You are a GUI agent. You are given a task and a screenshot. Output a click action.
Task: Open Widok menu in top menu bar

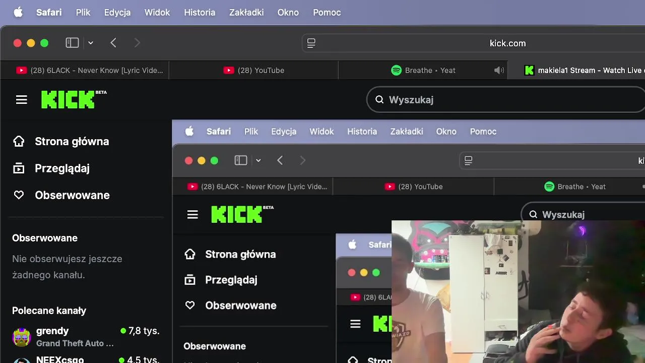point(157,13)
